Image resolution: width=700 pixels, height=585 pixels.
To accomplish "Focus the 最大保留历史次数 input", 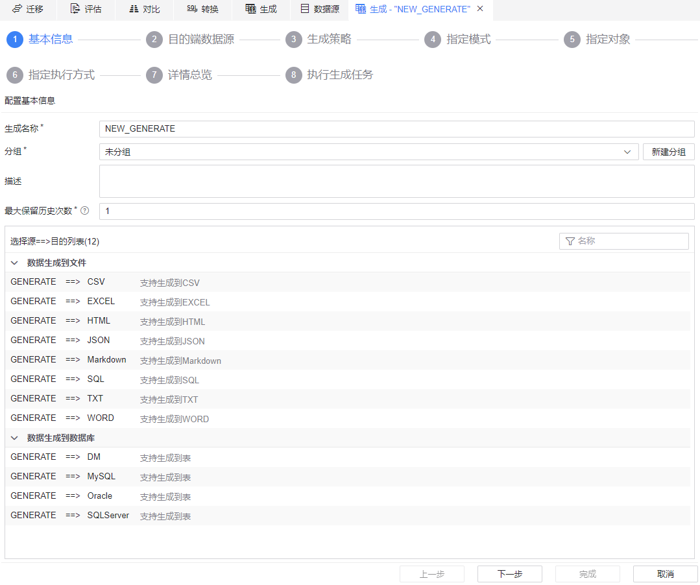I will [x=397, y=211].
